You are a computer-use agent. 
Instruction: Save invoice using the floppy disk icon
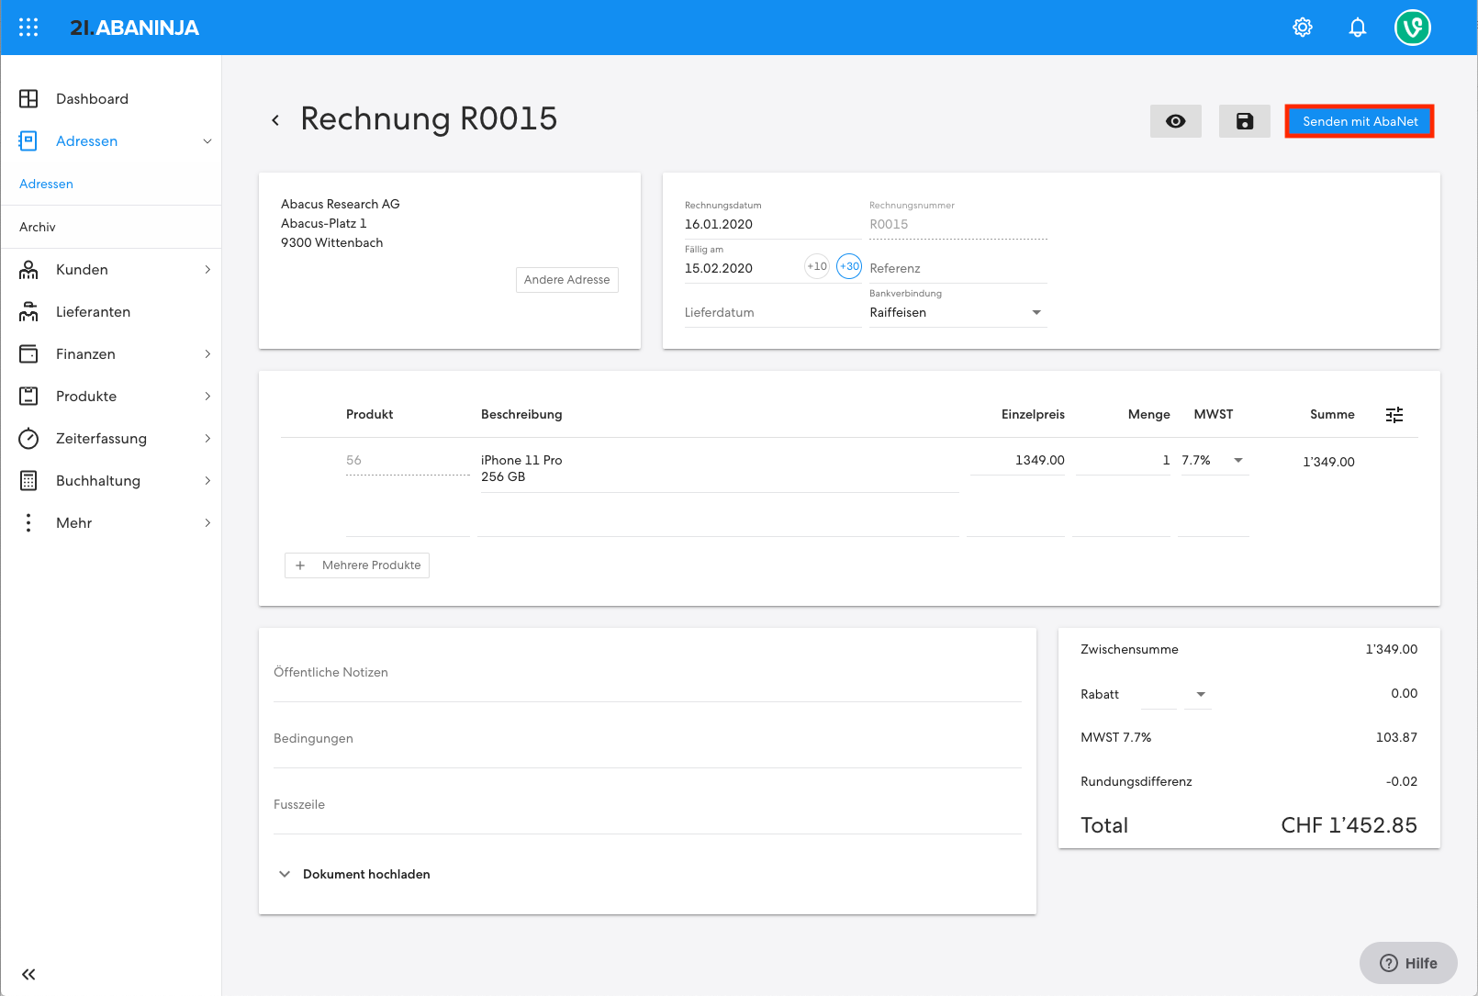point(1244,121)
